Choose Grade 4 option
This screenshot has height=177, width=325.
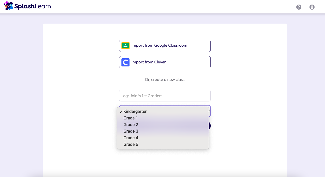click(x=131, y=138)
